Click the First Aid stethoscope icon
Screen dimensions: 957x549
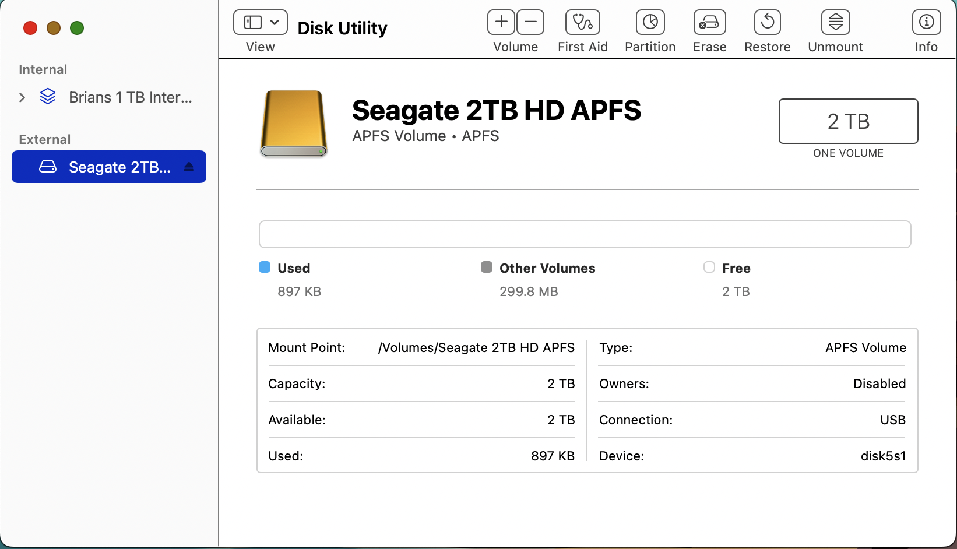click(582, 23)
